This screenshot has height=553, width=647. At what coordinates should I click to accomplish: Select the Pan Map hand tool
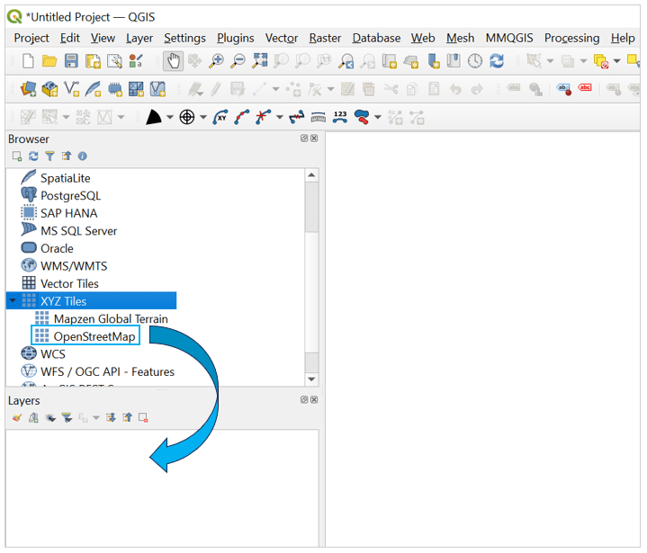(172, 61)
